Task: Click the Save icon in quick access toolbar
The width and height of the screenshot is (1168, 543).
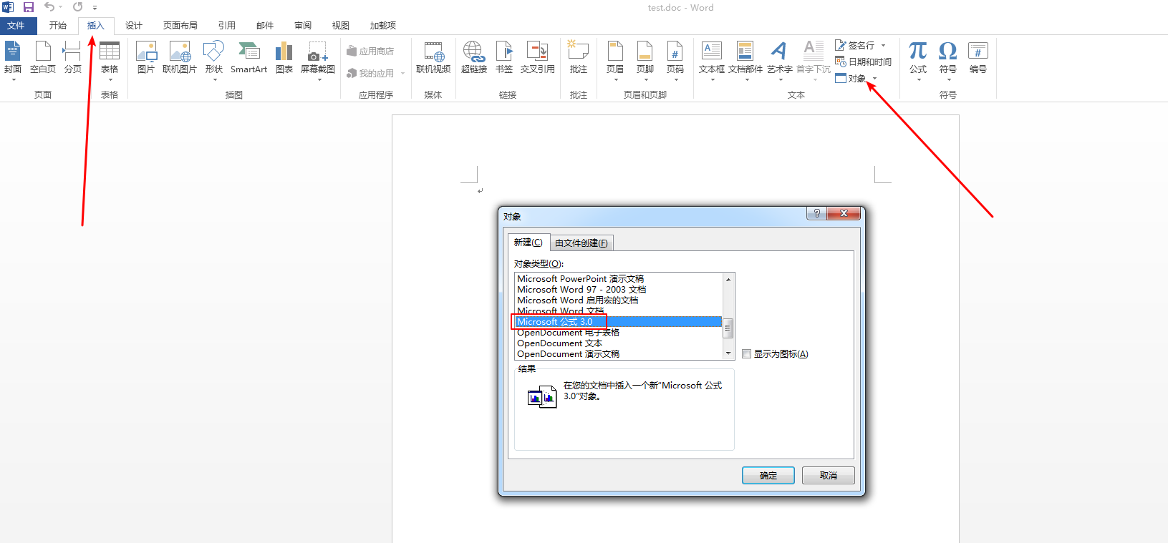Action: point(29,7)
